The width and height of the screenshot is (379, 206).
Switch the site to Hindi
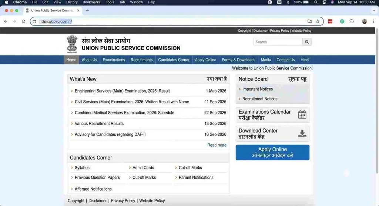(x=305, y=60)
